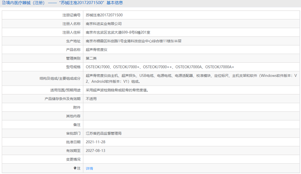Click the 注册人住所 label
The height and width of the screenshot is (174, 301).
[72, 32]
